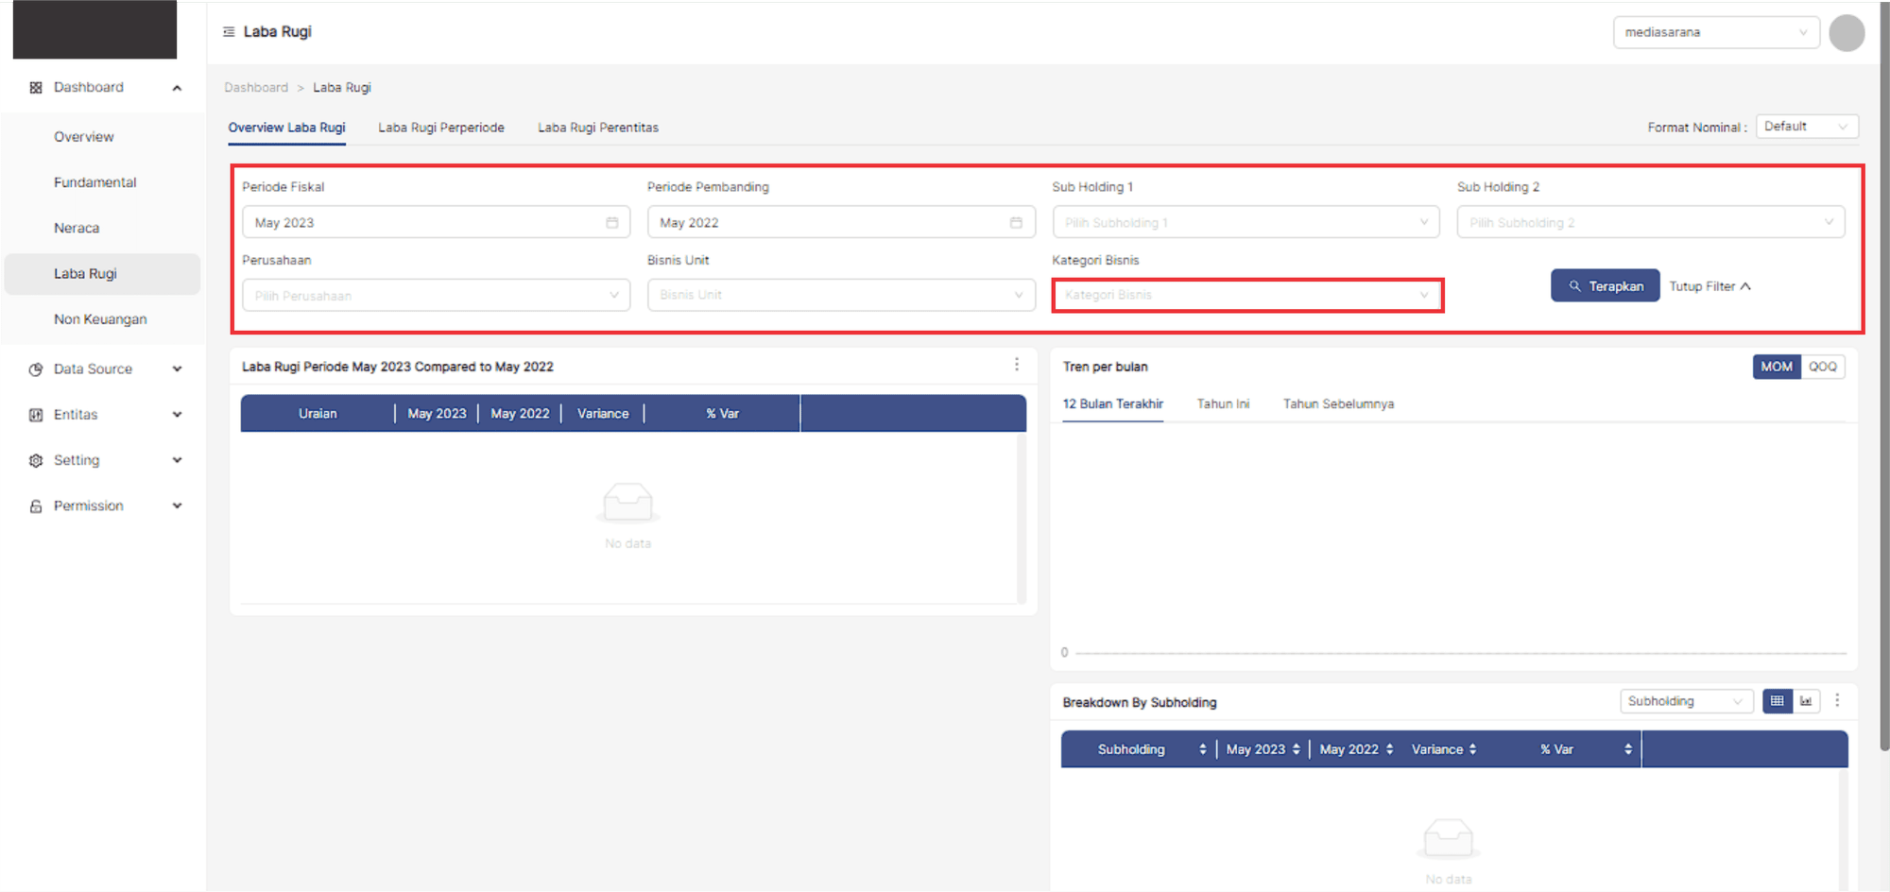The image size is (1890, 892).
Task: Click the user avatar icon
Action: pos(1846,33)
